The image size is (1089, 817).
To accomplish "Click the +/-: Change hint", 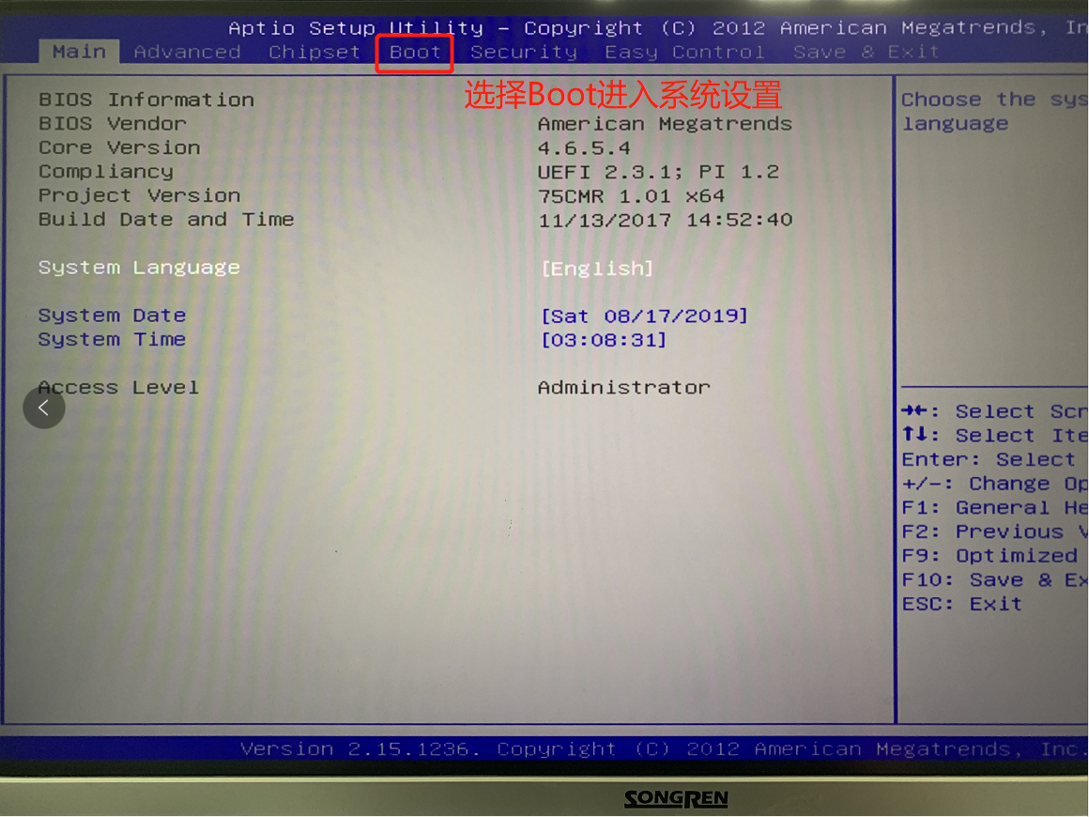I will (x=994, y=484).
